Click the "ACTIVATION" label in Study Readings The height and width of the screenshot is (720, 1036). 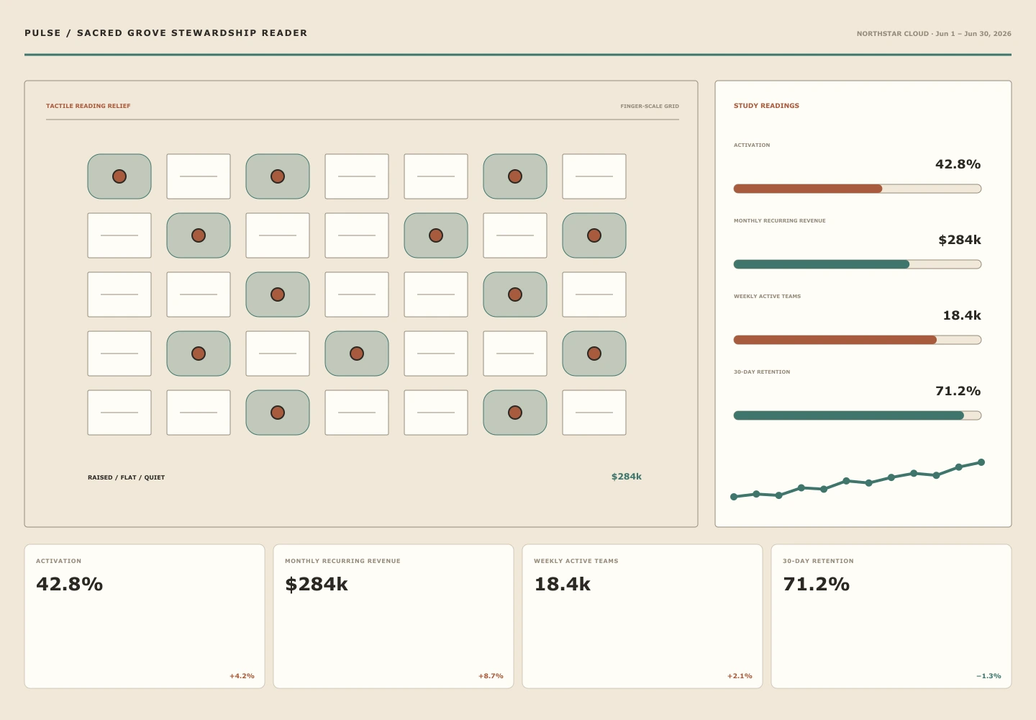[x=752, y=145]
